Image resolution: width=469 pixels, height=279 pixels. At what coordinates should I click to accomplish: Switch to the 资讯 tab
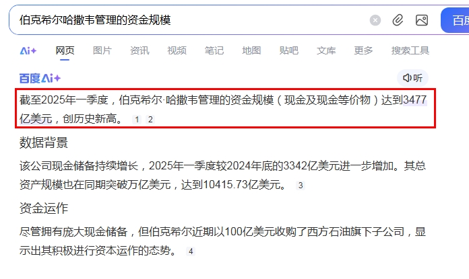point(139,50)
